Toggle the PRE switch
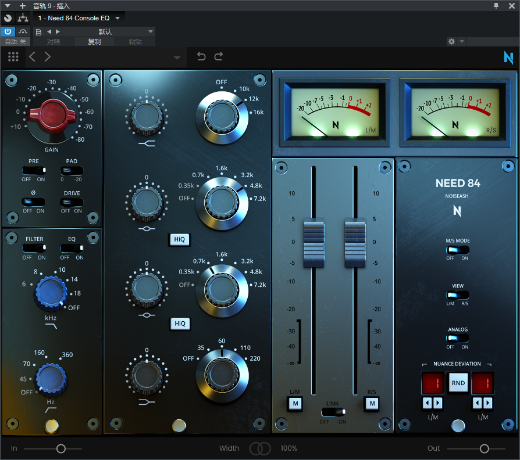This screenshot has height=460, width=520. pyautogui.click(x=34, y=170)
